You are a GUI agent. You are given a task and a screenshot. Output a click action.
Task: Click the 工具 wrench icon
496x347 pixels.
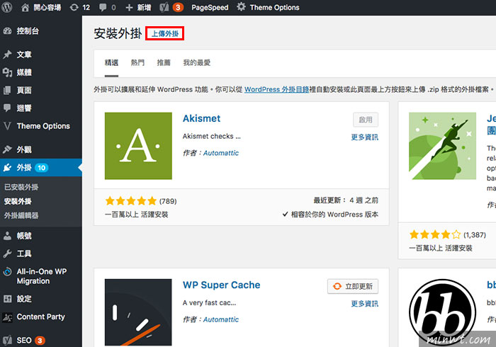coord(7,254)
